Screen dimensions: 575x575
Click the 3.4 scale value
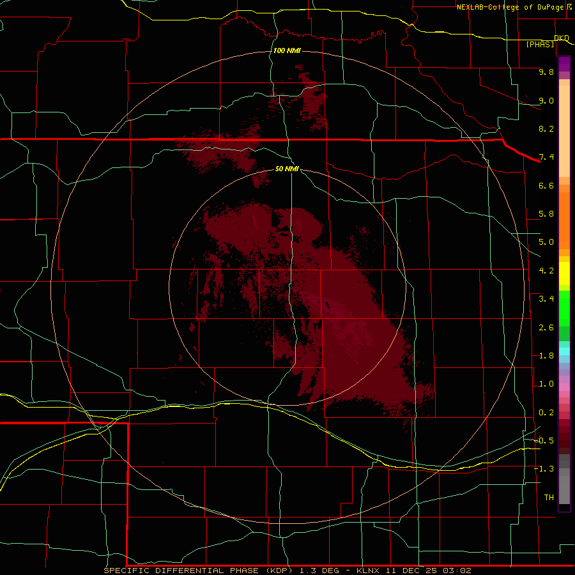tap(546, 299)
